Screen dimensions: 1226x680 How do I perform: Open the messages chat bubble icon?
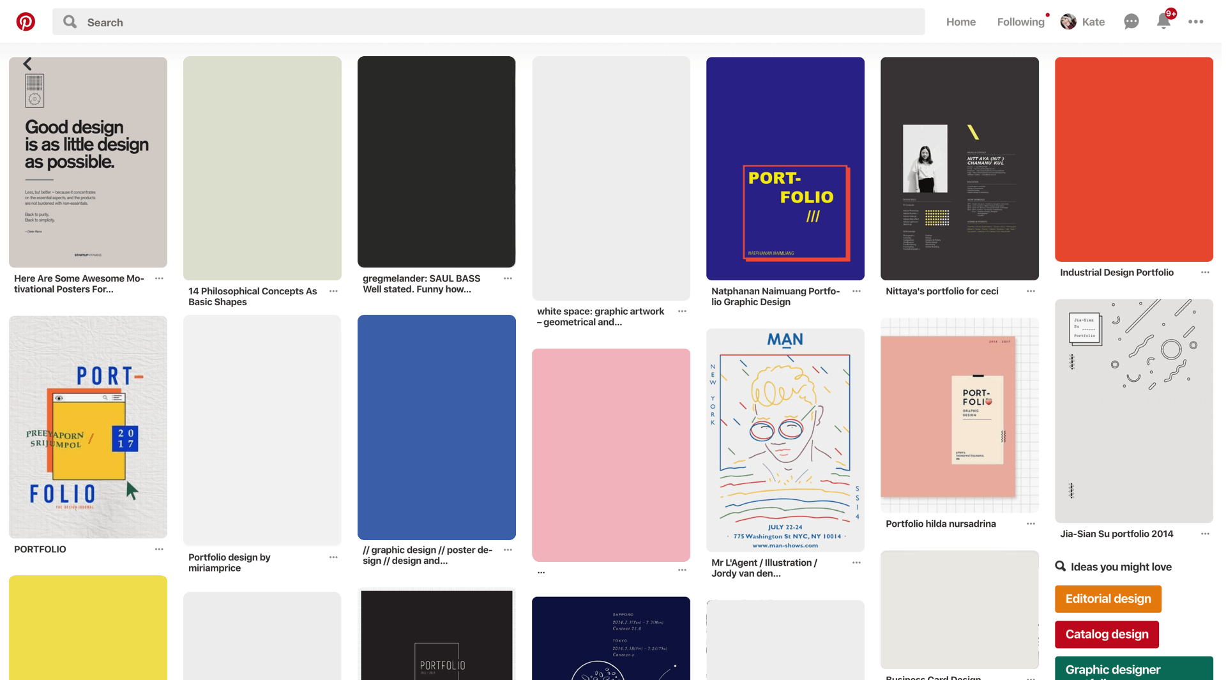pyautogui.click(x=1131, y=22)
